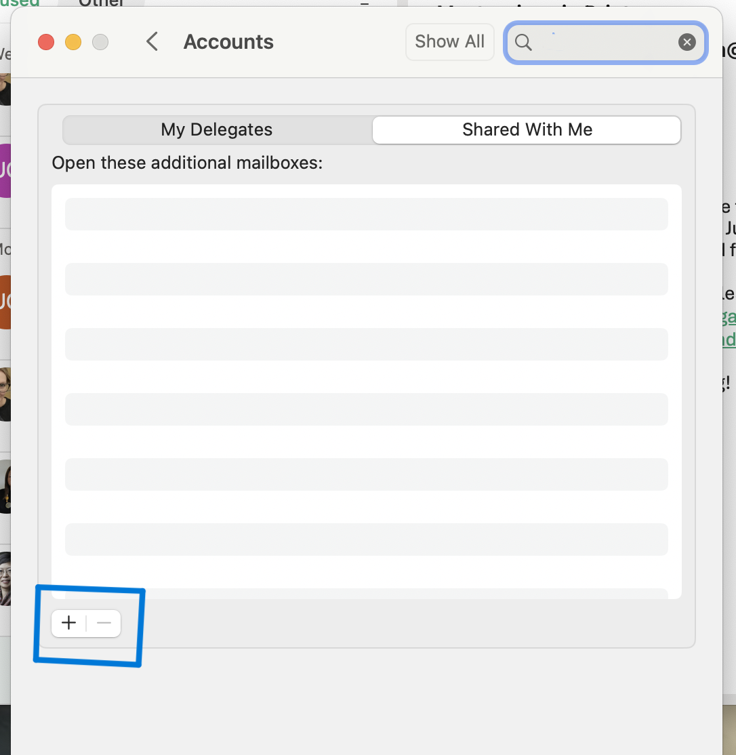Click the plus button to add a shared mailbox

[x=68, y=624]
